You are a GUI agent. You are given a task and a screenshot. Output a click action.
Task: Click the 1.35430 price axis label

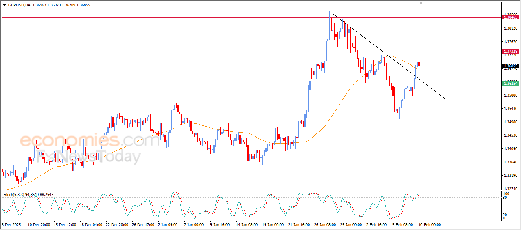[510, 109]
